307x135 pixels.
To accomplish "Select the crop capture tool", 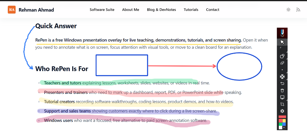I will (x=282, y=104).
